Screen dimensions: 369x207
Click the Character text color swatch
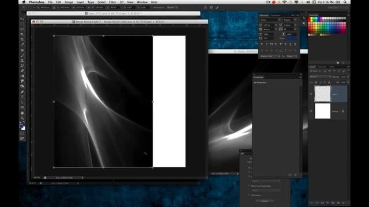tap(291, 39)
